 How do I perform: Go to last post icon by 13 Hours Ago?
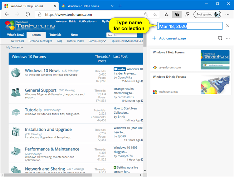(142, 140)
